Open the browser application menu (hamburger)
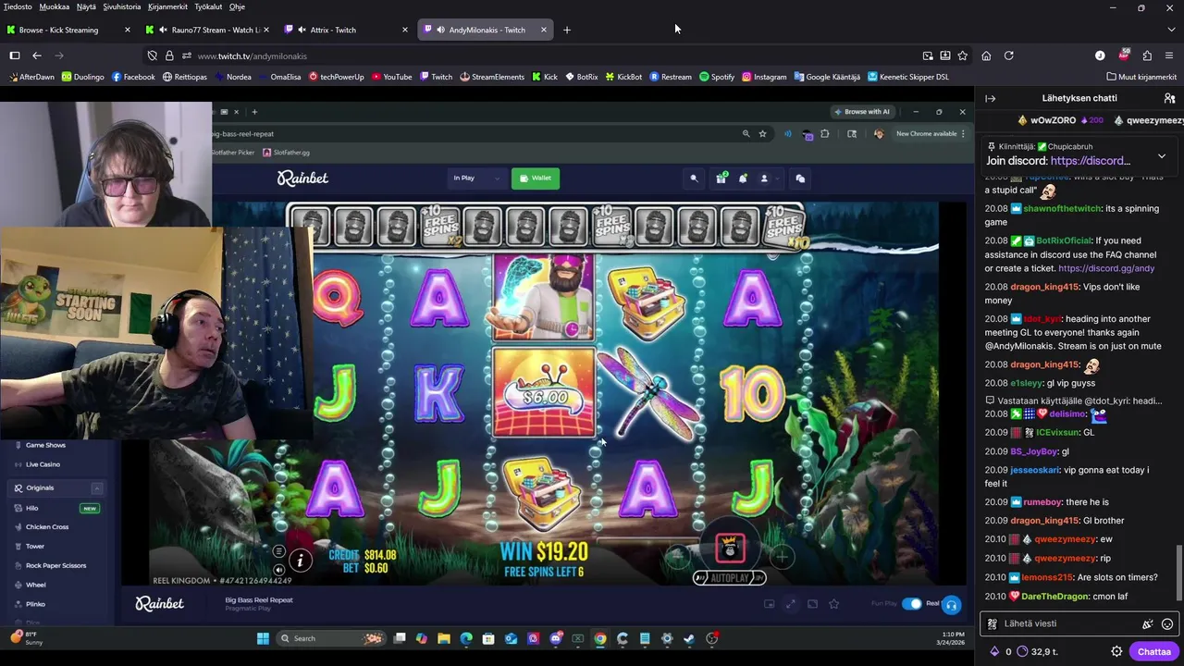 tap(1169, 55)
